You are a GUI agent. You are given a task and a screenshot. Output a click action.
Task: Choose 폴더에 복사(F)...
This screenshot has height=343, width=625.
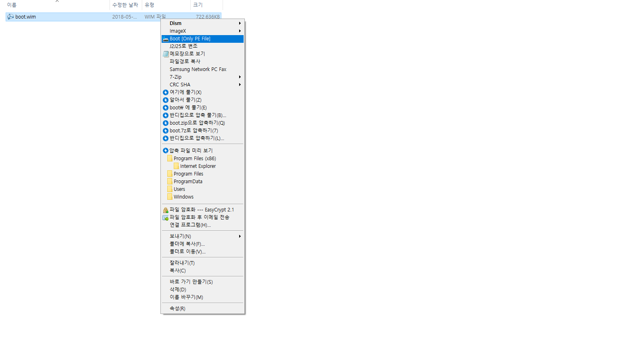[202, 244]
